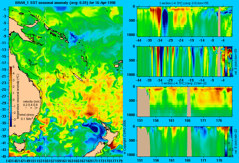Click '-44' tick under the top temperature section
The image size is (239, 163).
point(138,40)
